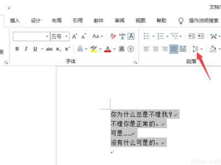Apply numbered list formatting
The image size is (221, 165).
160,36
